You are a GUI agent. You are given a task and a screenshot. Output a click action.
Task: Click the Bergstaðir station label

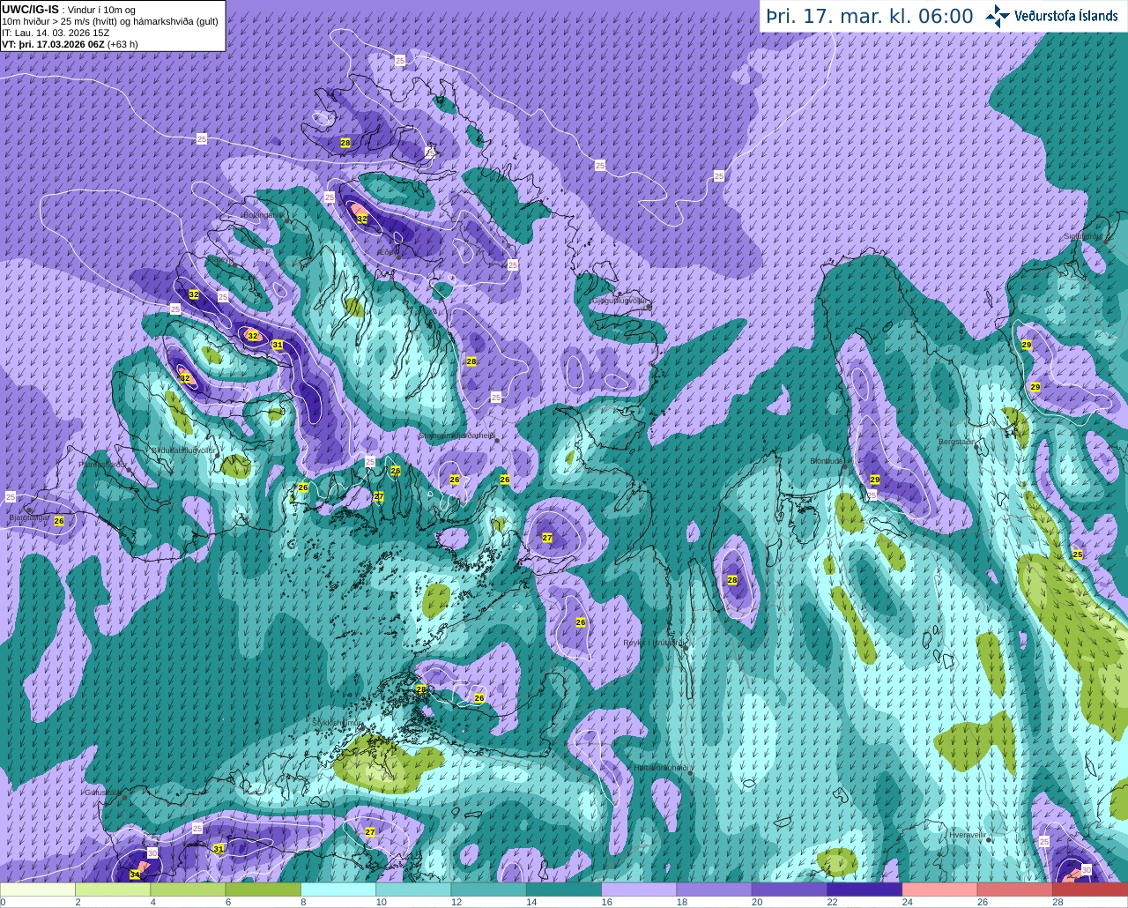tap(956, 442)
